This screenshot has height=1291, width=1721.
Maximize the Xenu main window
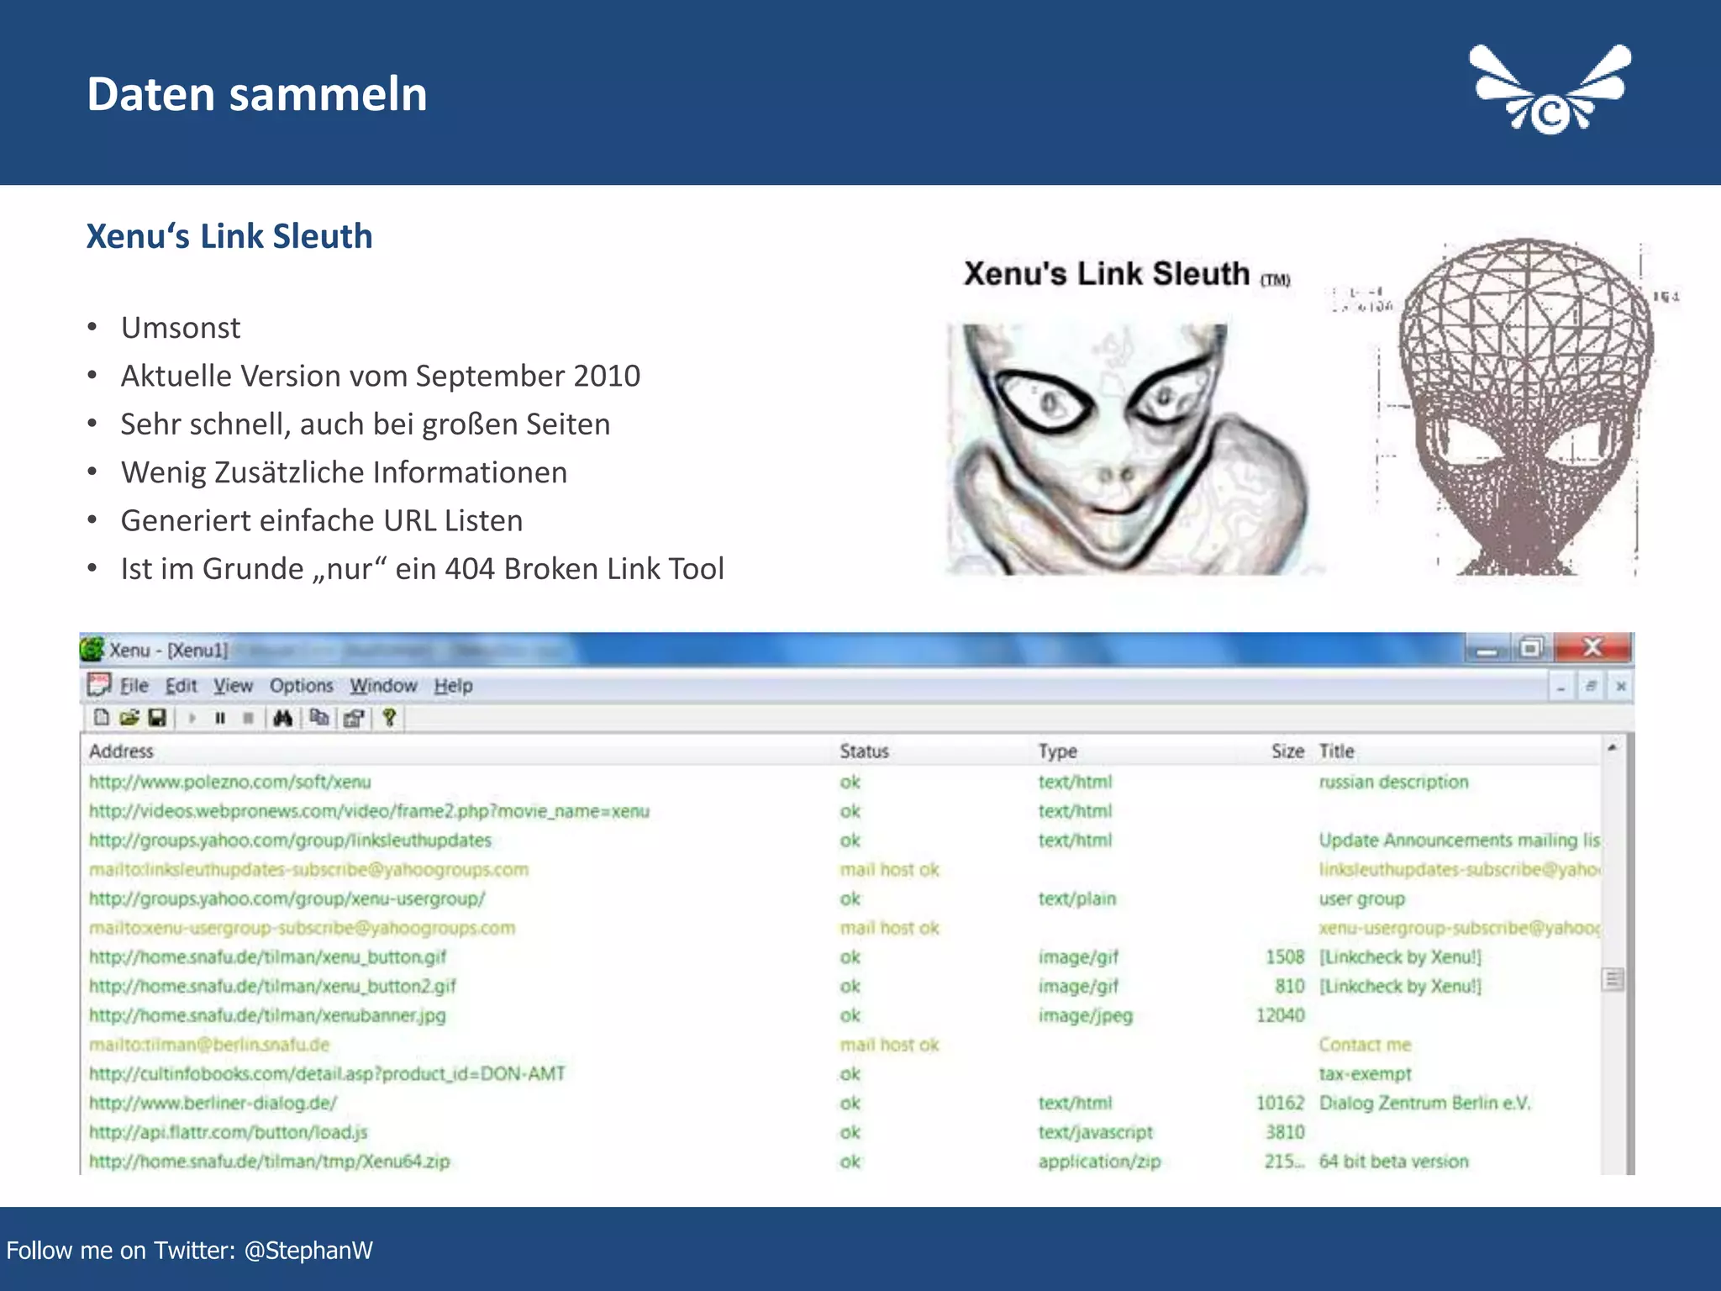tap(1531, 648)
